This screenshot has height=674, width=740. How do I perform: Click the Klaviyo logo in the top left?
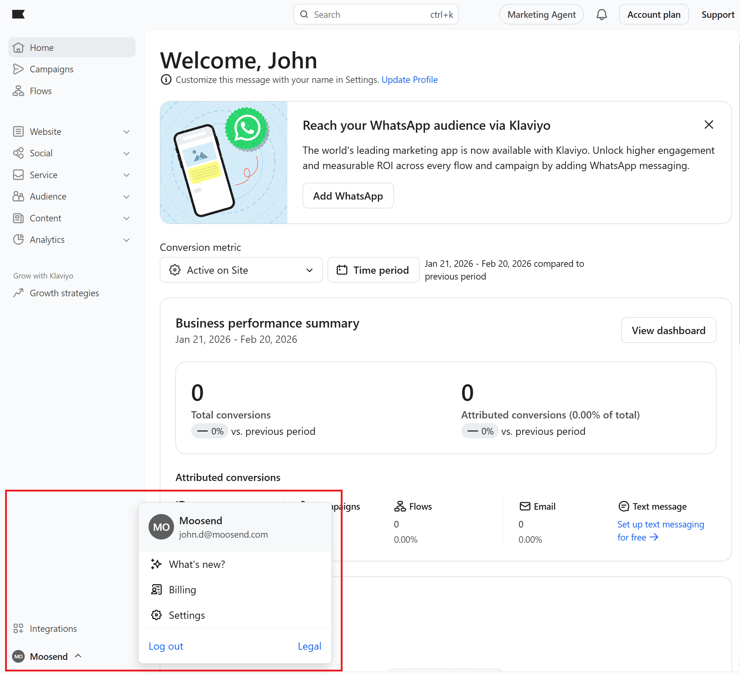20,14
